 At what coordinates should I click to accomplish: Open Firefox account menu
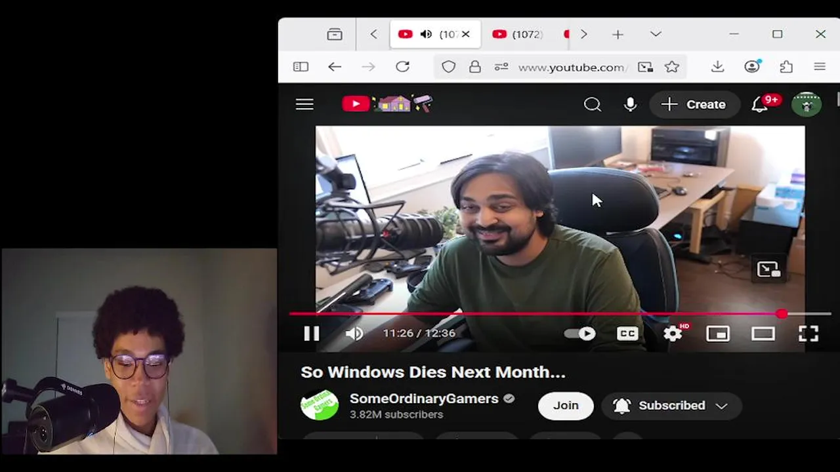752,66
